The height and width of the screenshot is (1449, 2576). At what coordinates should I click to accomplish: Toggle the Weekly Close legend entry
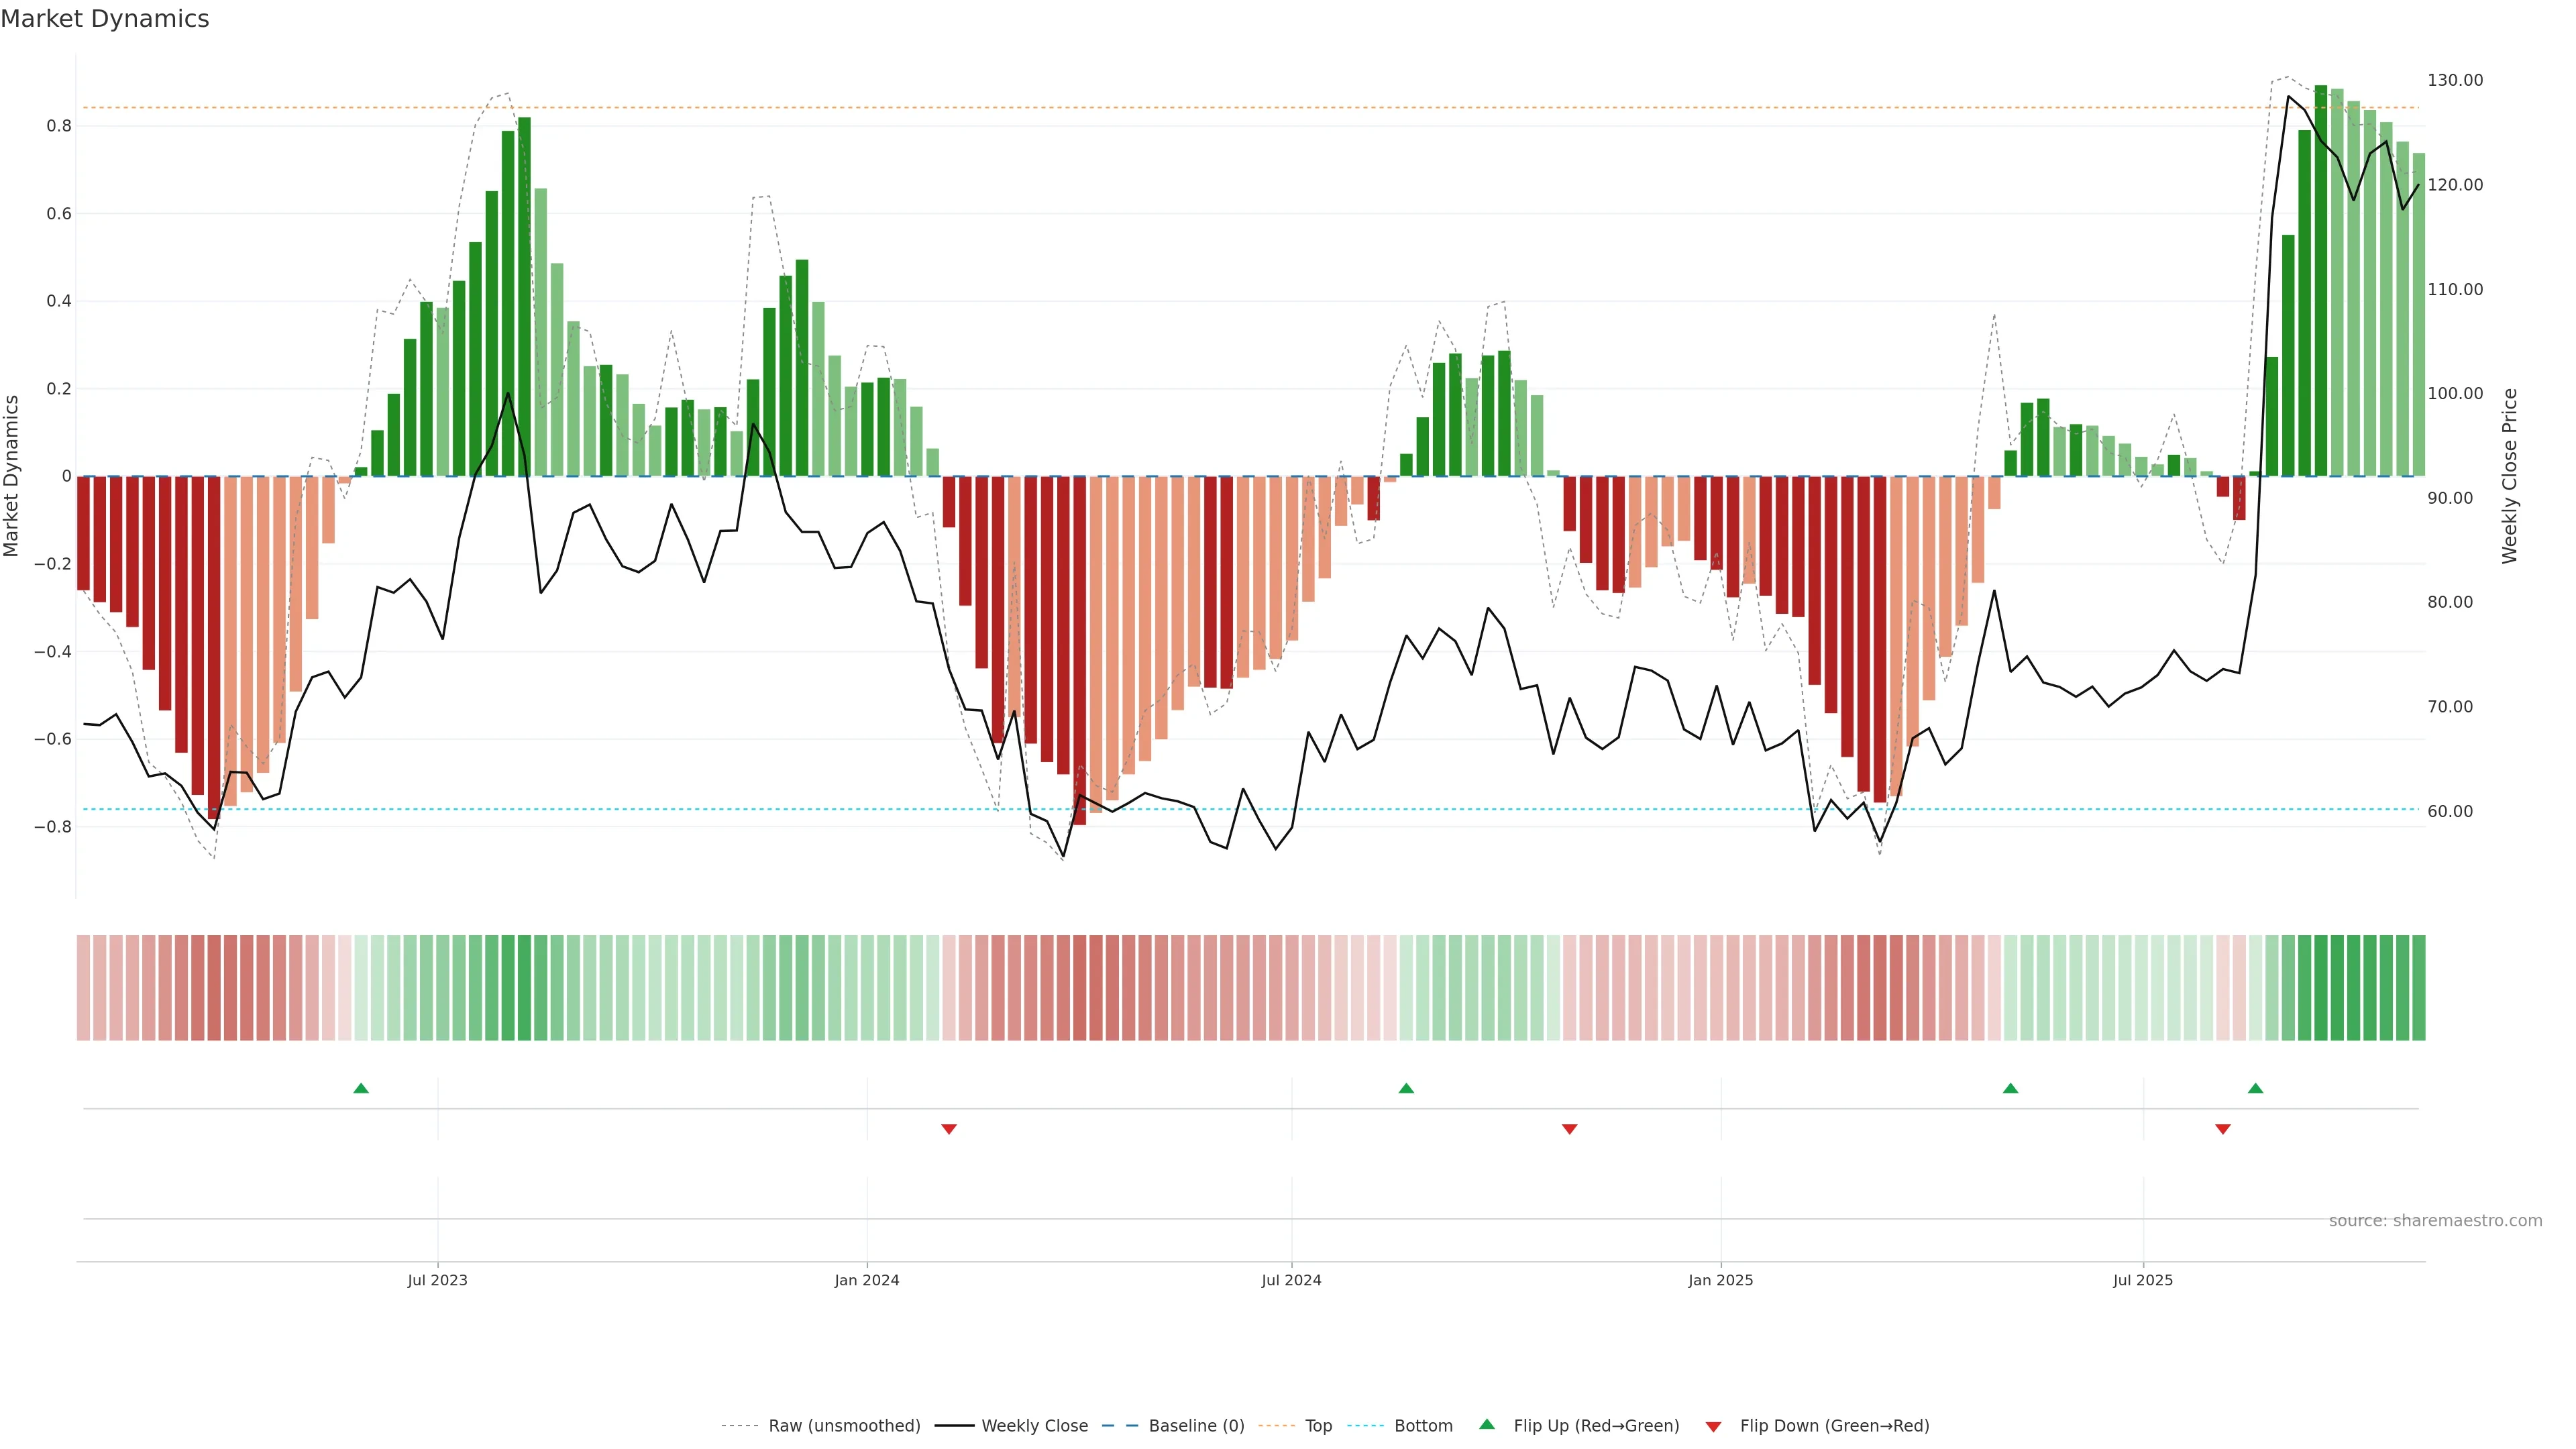click(x=1034, y=1426)
